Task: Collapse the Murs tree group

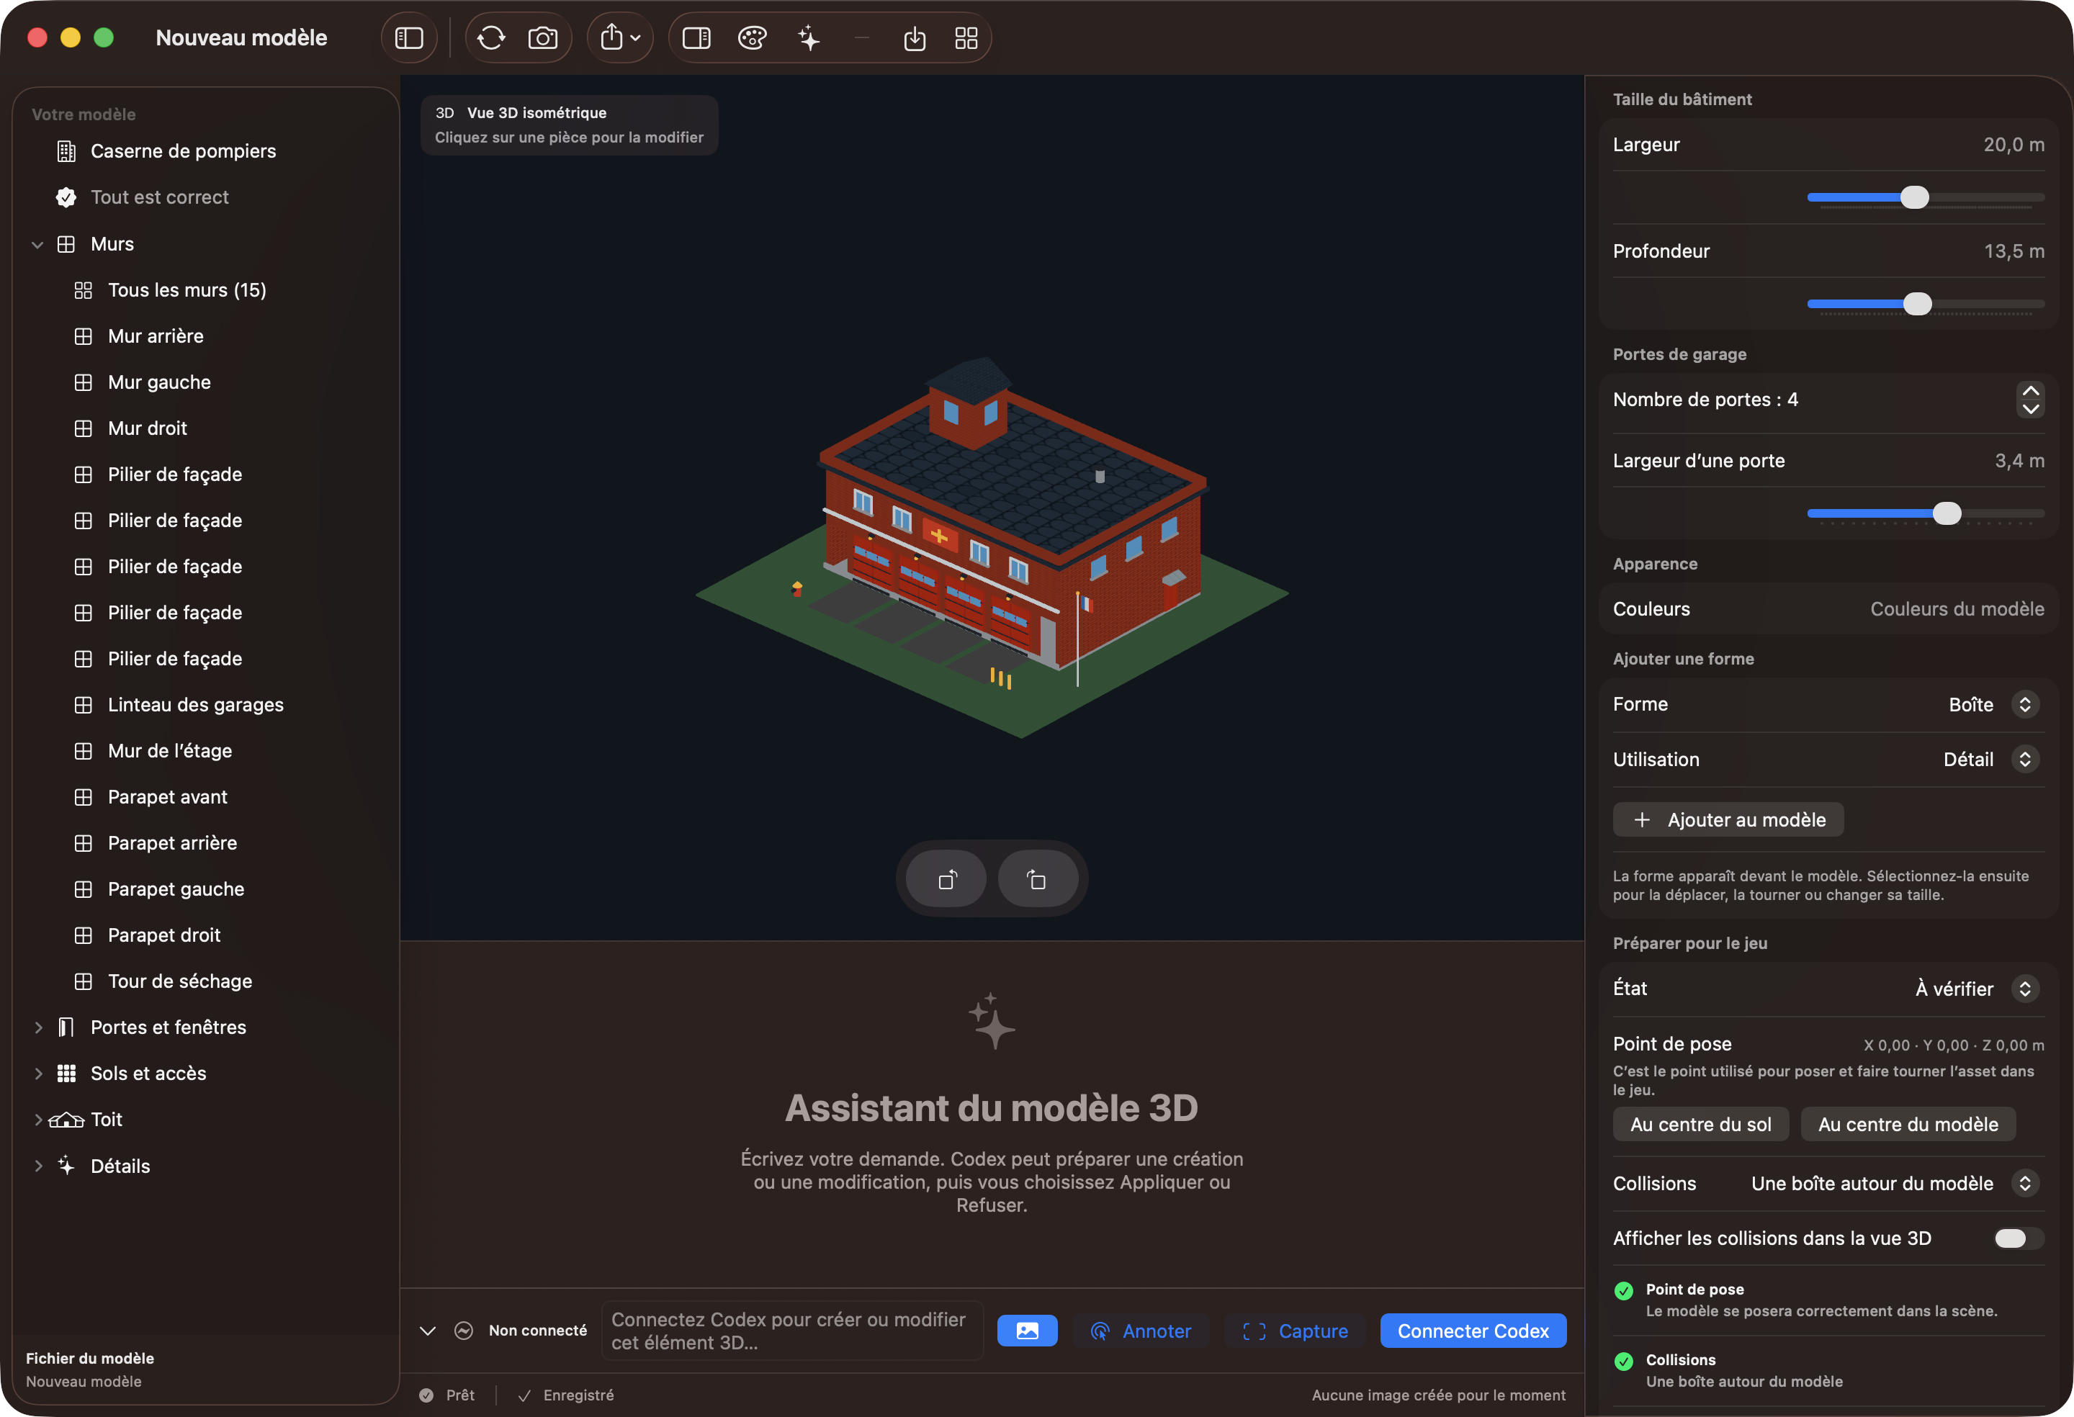Action: click(37, 243)
